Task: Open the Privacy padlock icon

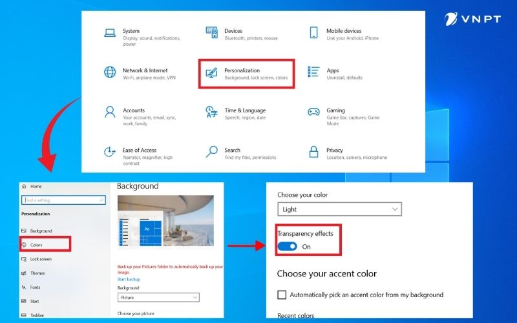Action: tap(313, 152)
